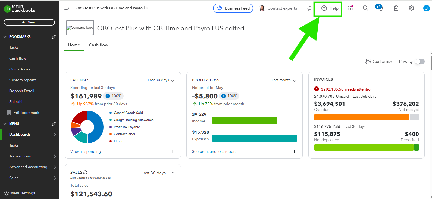Click the green Income bar
Screen dimensions: 432x199
point(245,120)
